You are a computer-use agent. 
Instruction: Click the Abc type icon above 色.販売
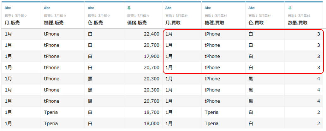[x=91, y=8]
